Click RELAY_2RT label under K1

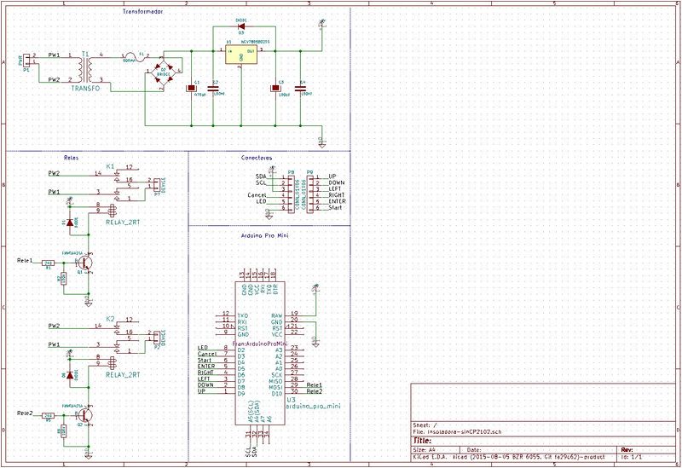[x=123, y=222]
